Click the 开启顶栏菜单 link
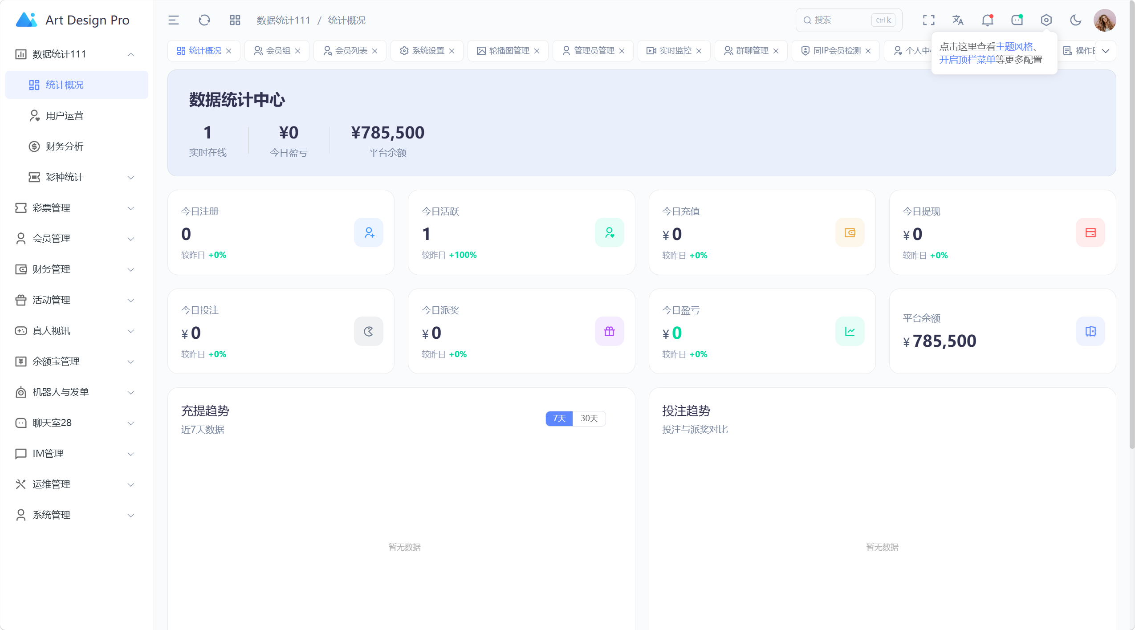This screenshot has height=630, width=1135. click(x=967, y=60)
